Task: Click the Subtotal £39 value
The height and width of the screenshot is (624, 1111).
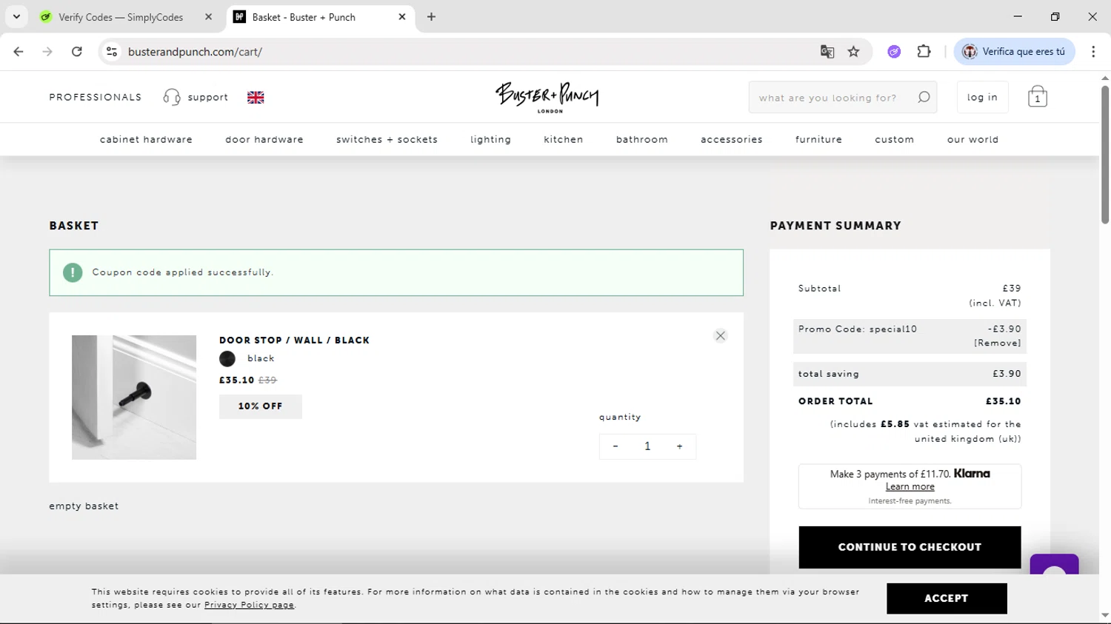Action: click(x=1012, y=289)
